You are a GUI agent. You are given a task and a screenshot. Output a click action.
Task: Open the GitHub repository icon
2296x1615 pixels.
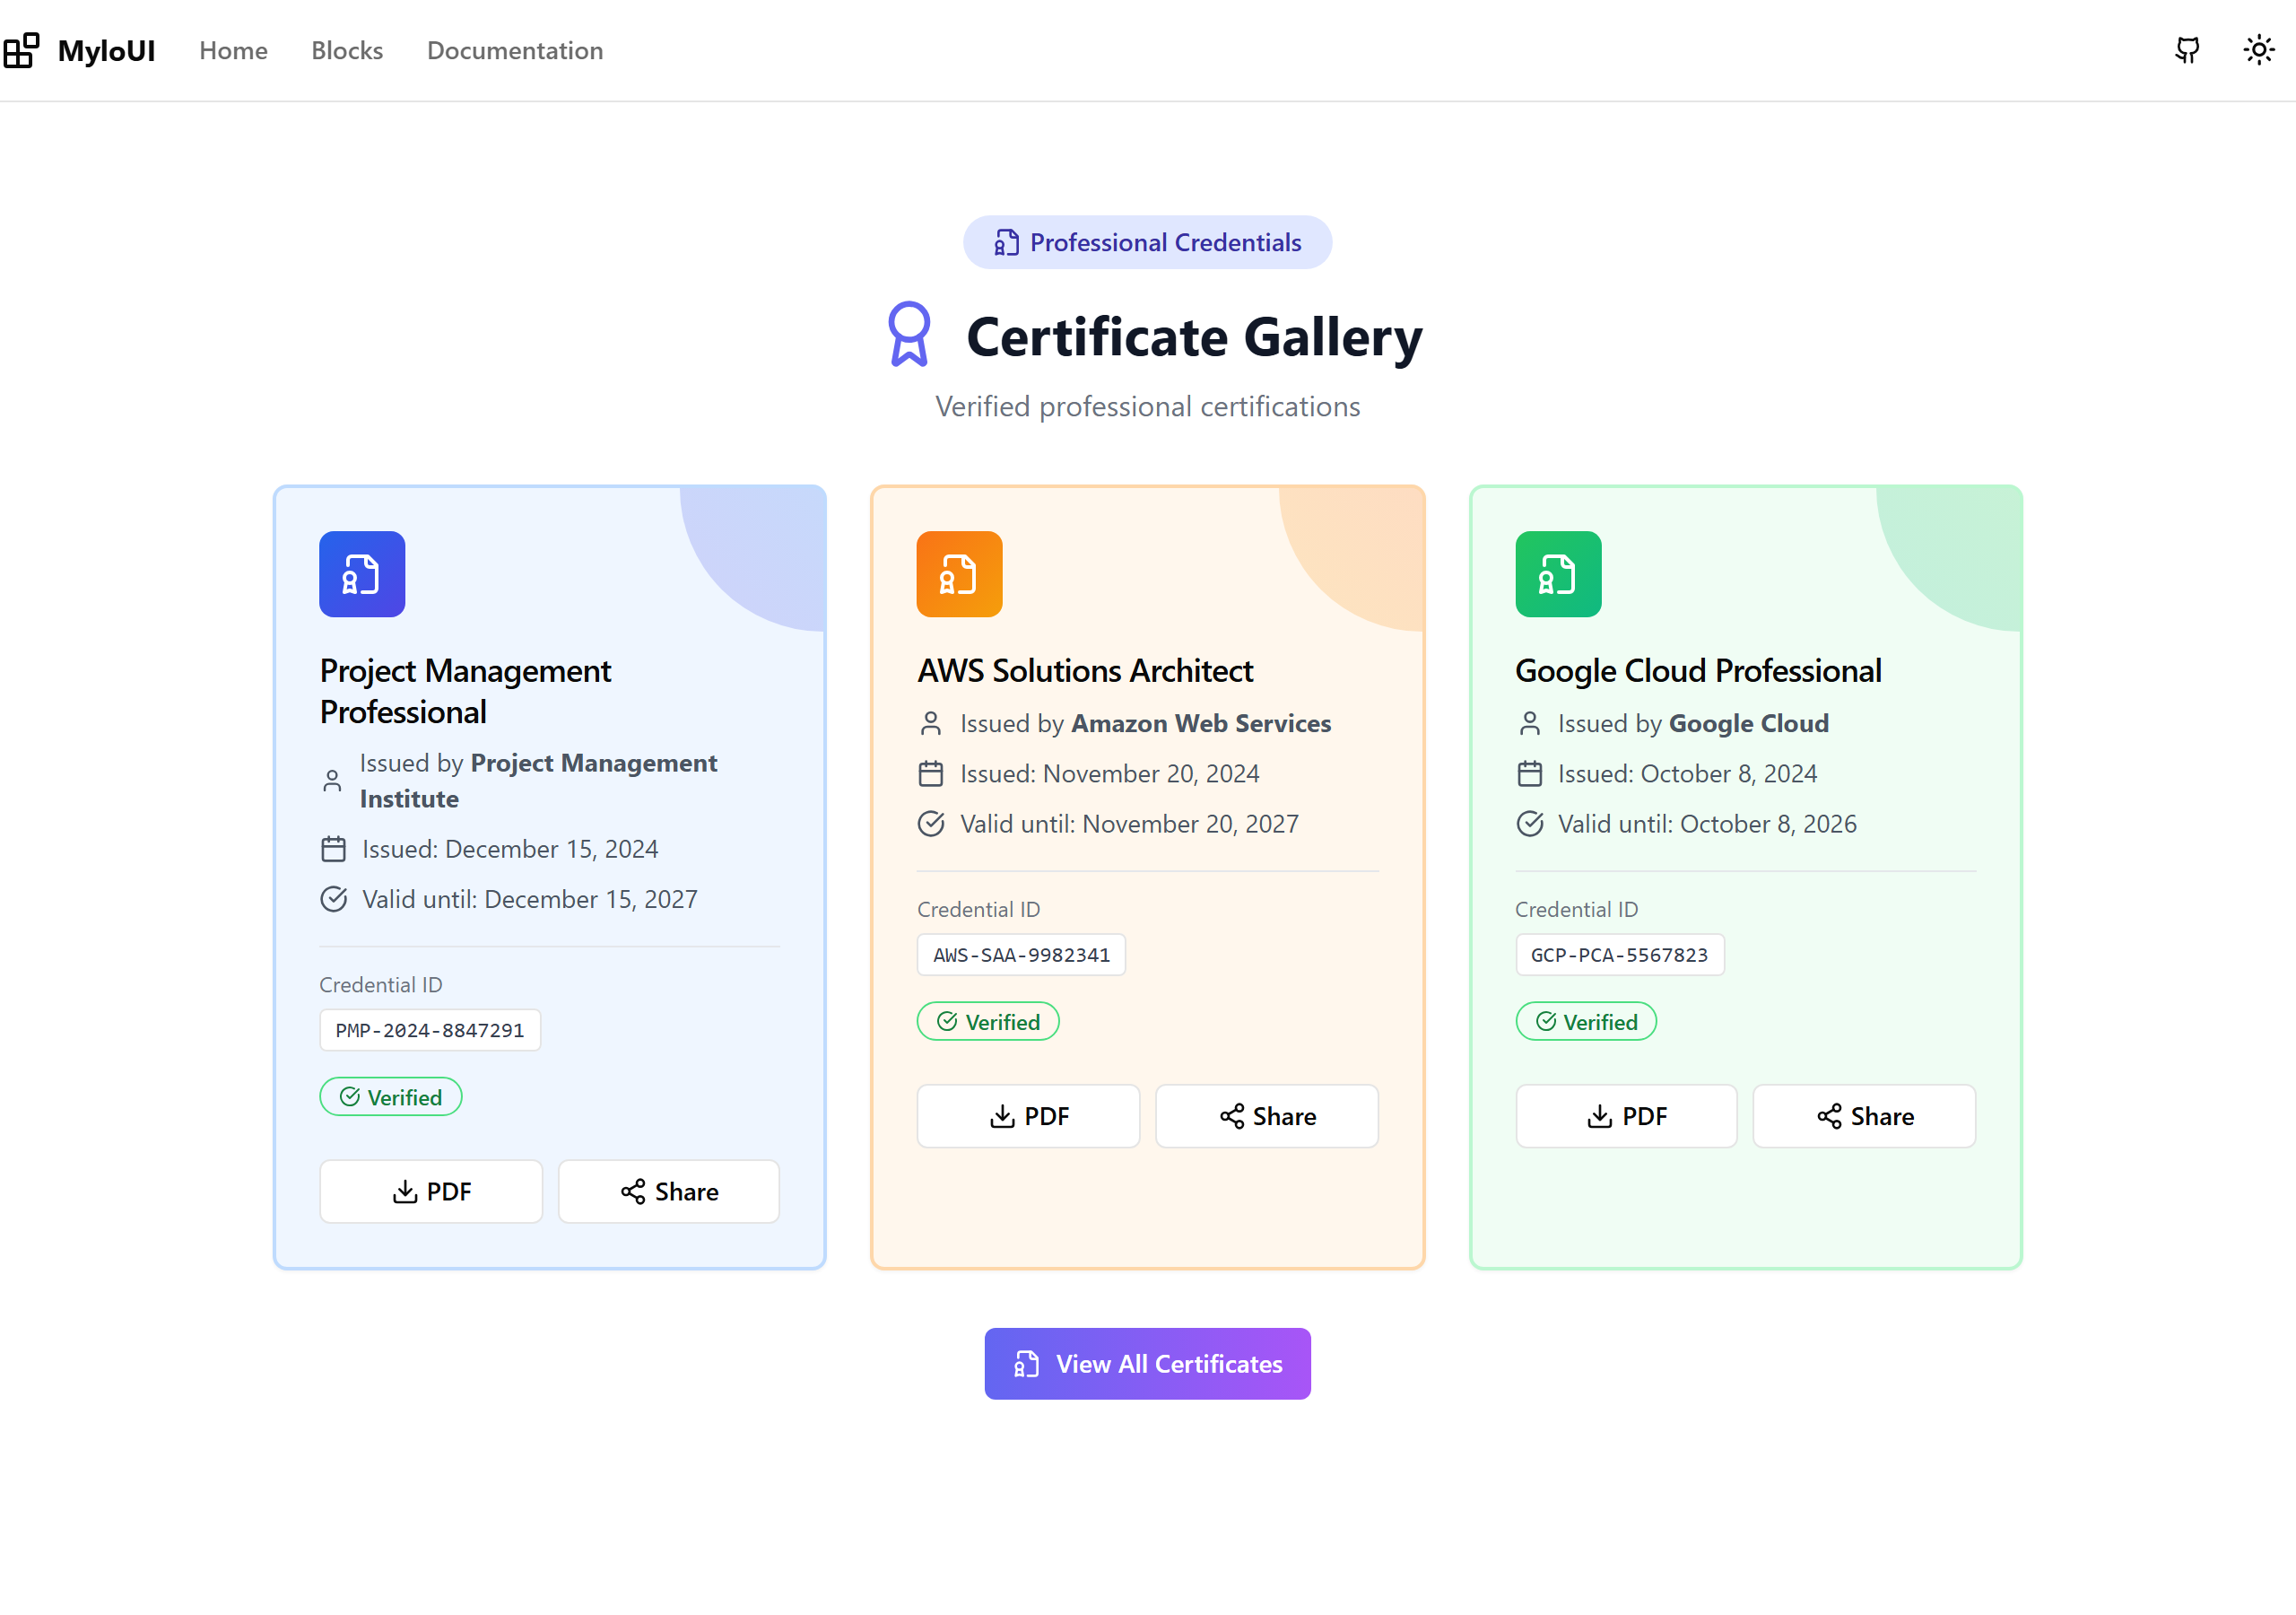click(x=2187, y=50)
